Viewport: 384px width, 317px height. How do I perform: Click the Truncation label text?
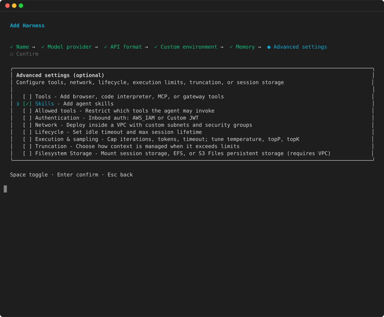[51, 146]
